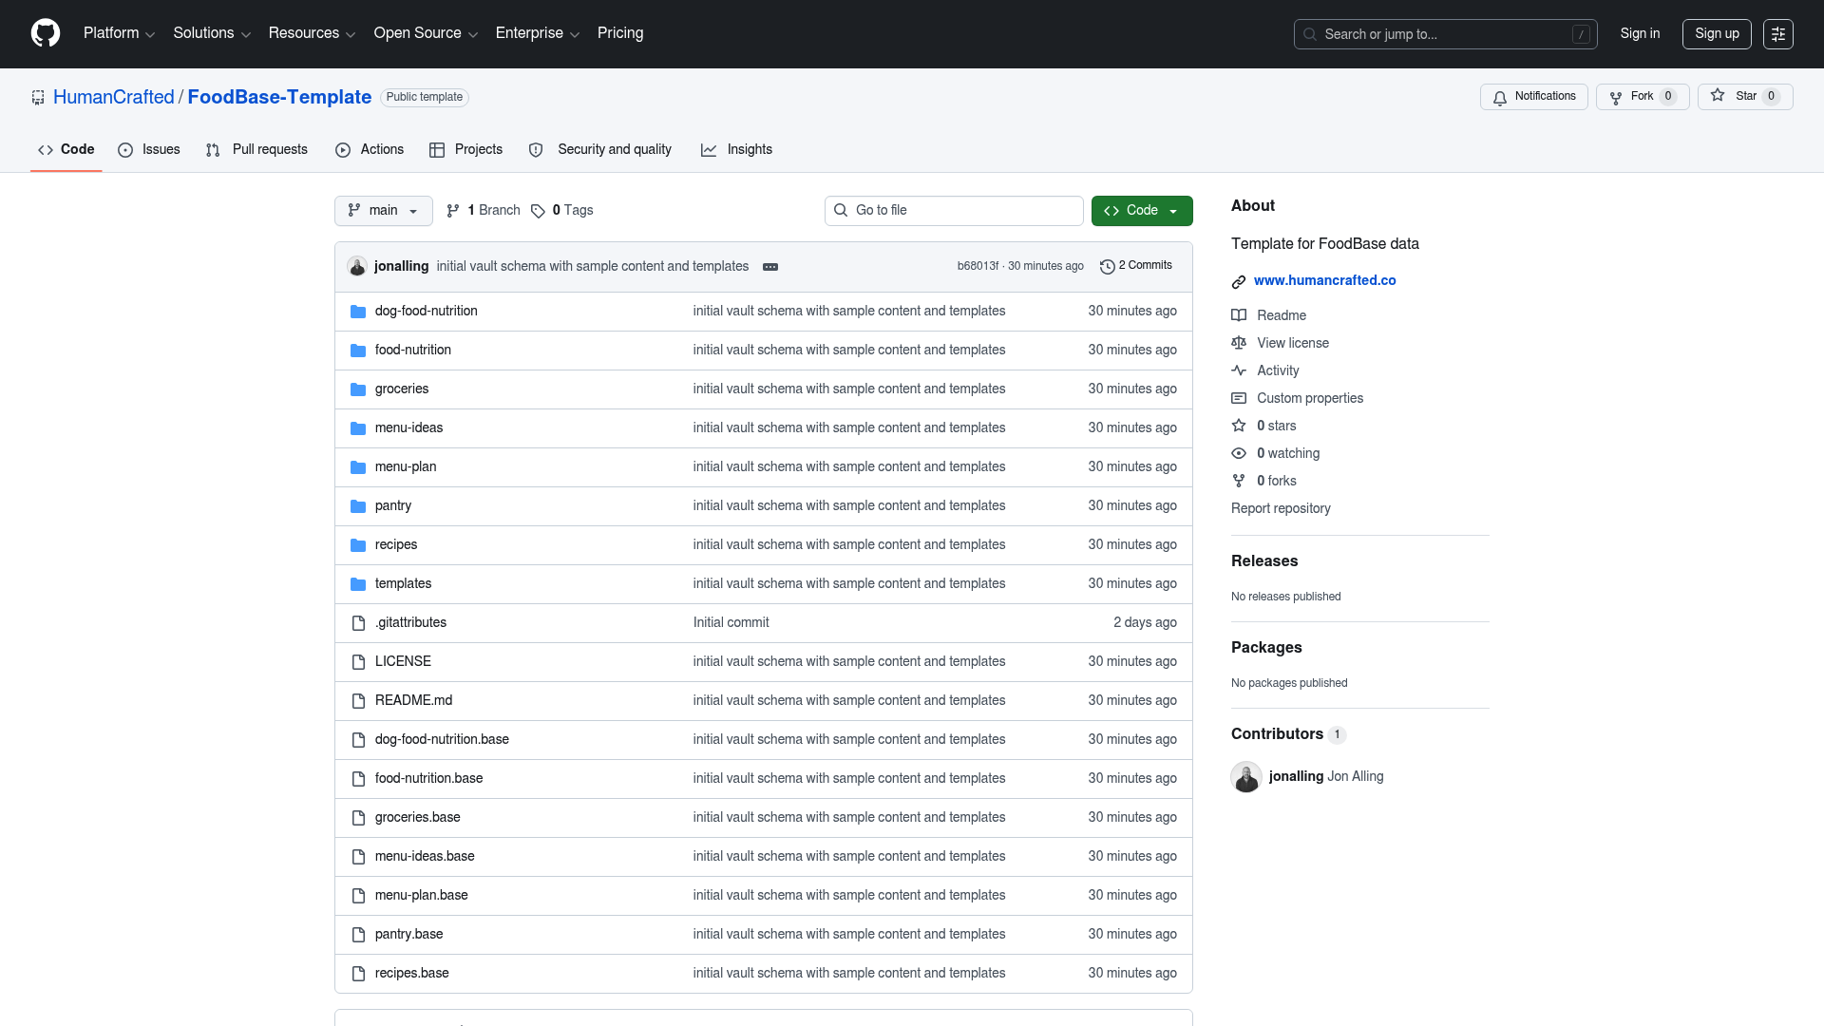This screenshot has width=1824, height=1026.
Task: Open the GitHub homepage logo
Action: pyautogui.click(x=46, y=33)
